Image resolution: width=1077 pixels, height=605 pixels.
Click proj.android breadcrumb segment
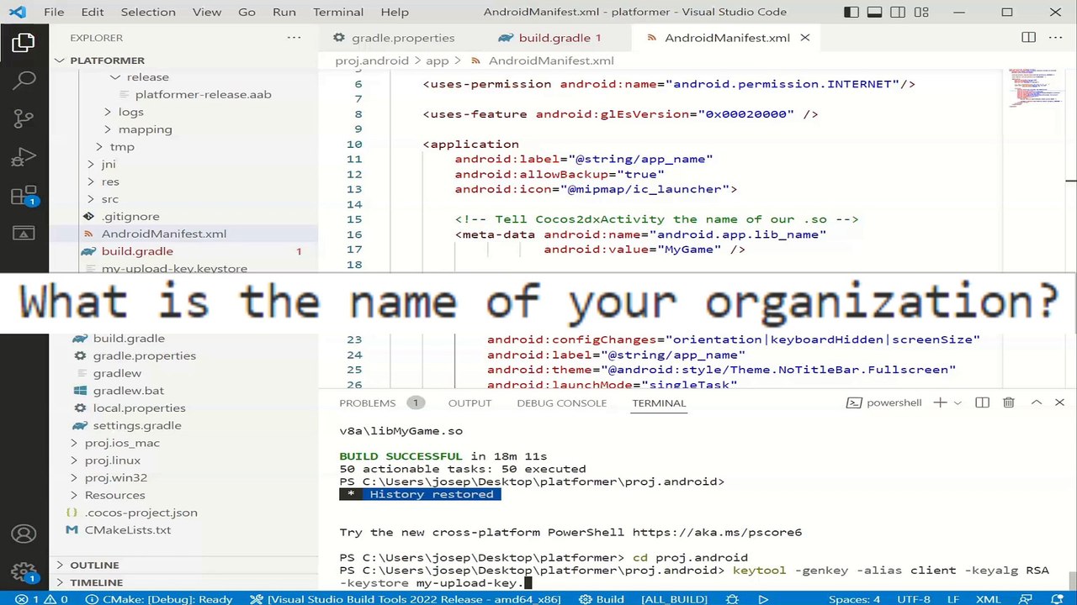point(371,60)
